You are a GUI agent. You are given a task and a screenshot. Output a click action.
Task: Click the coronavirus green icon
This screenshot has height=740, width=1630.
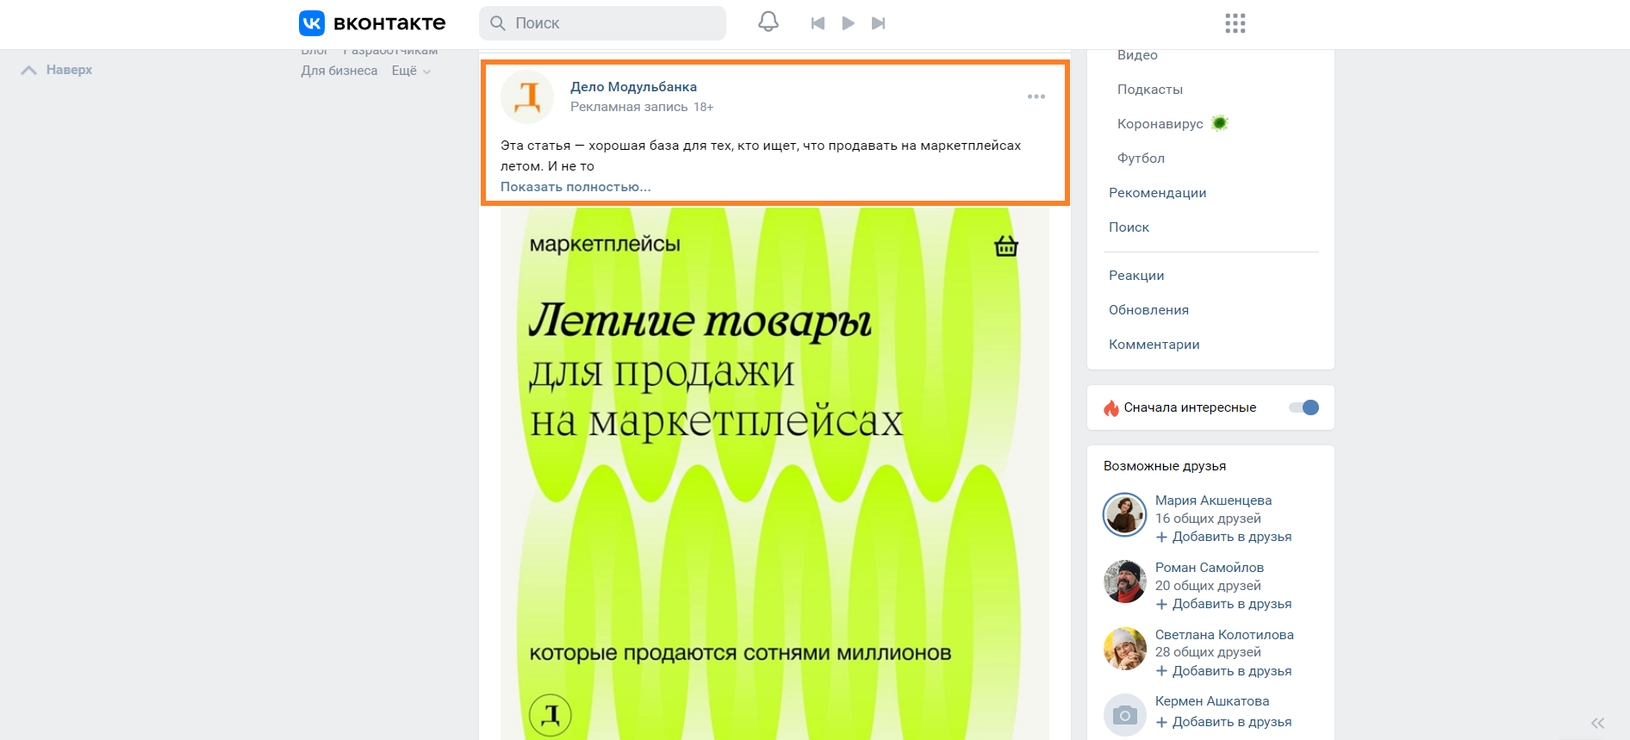(1219, 123)
